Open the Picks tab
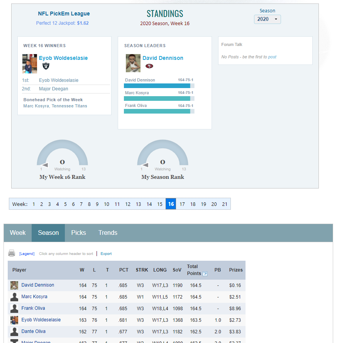337x343 pixels. click(x=78, y=233)
